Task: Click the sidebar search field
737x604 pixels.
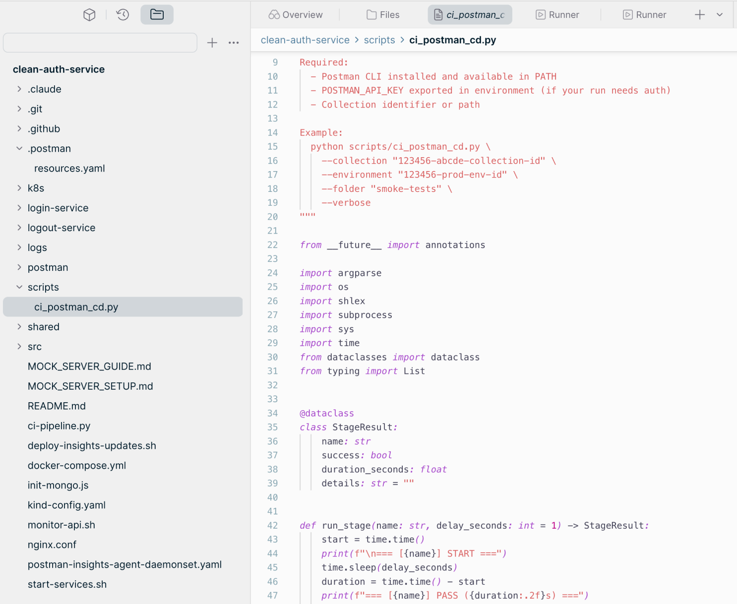Action: (99, 43)
